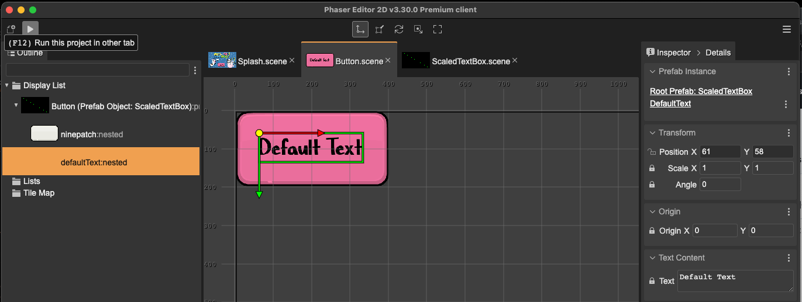802x302 pixels.
Task: Collapse the Transform section
Action: (652, 133)
